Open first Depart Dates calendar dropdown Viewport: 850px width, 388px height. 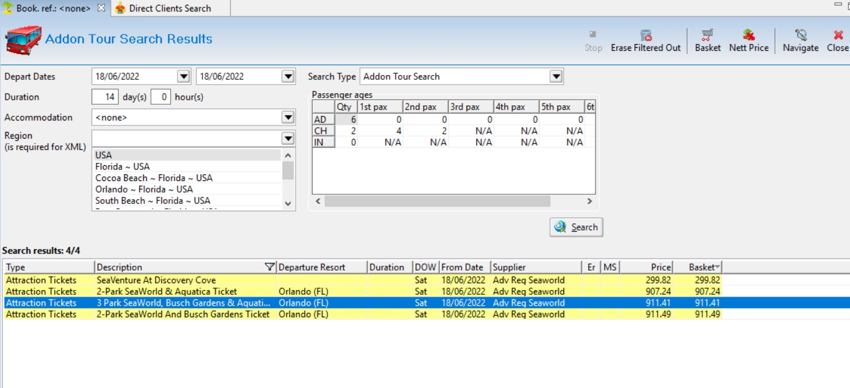coord(184,76)
